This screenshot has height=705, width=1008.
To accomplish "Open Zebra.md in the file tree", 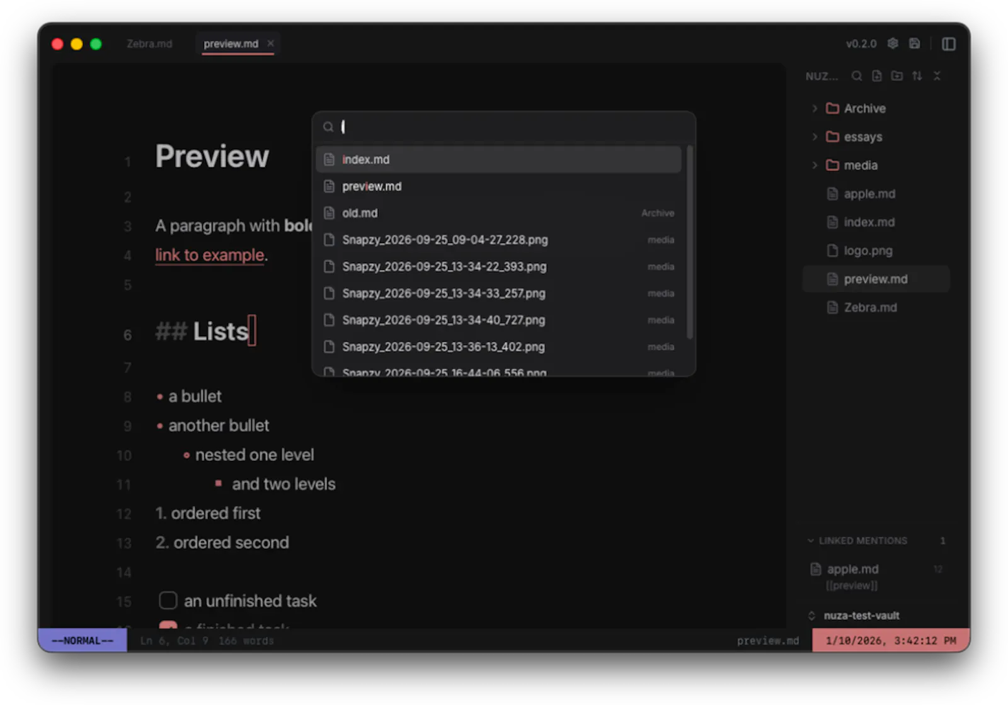I will point(876,307).
